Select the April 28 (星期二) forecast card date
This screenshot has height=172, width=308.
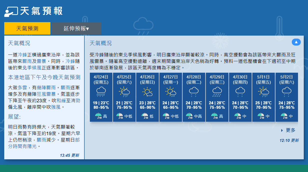coord(194,79)
